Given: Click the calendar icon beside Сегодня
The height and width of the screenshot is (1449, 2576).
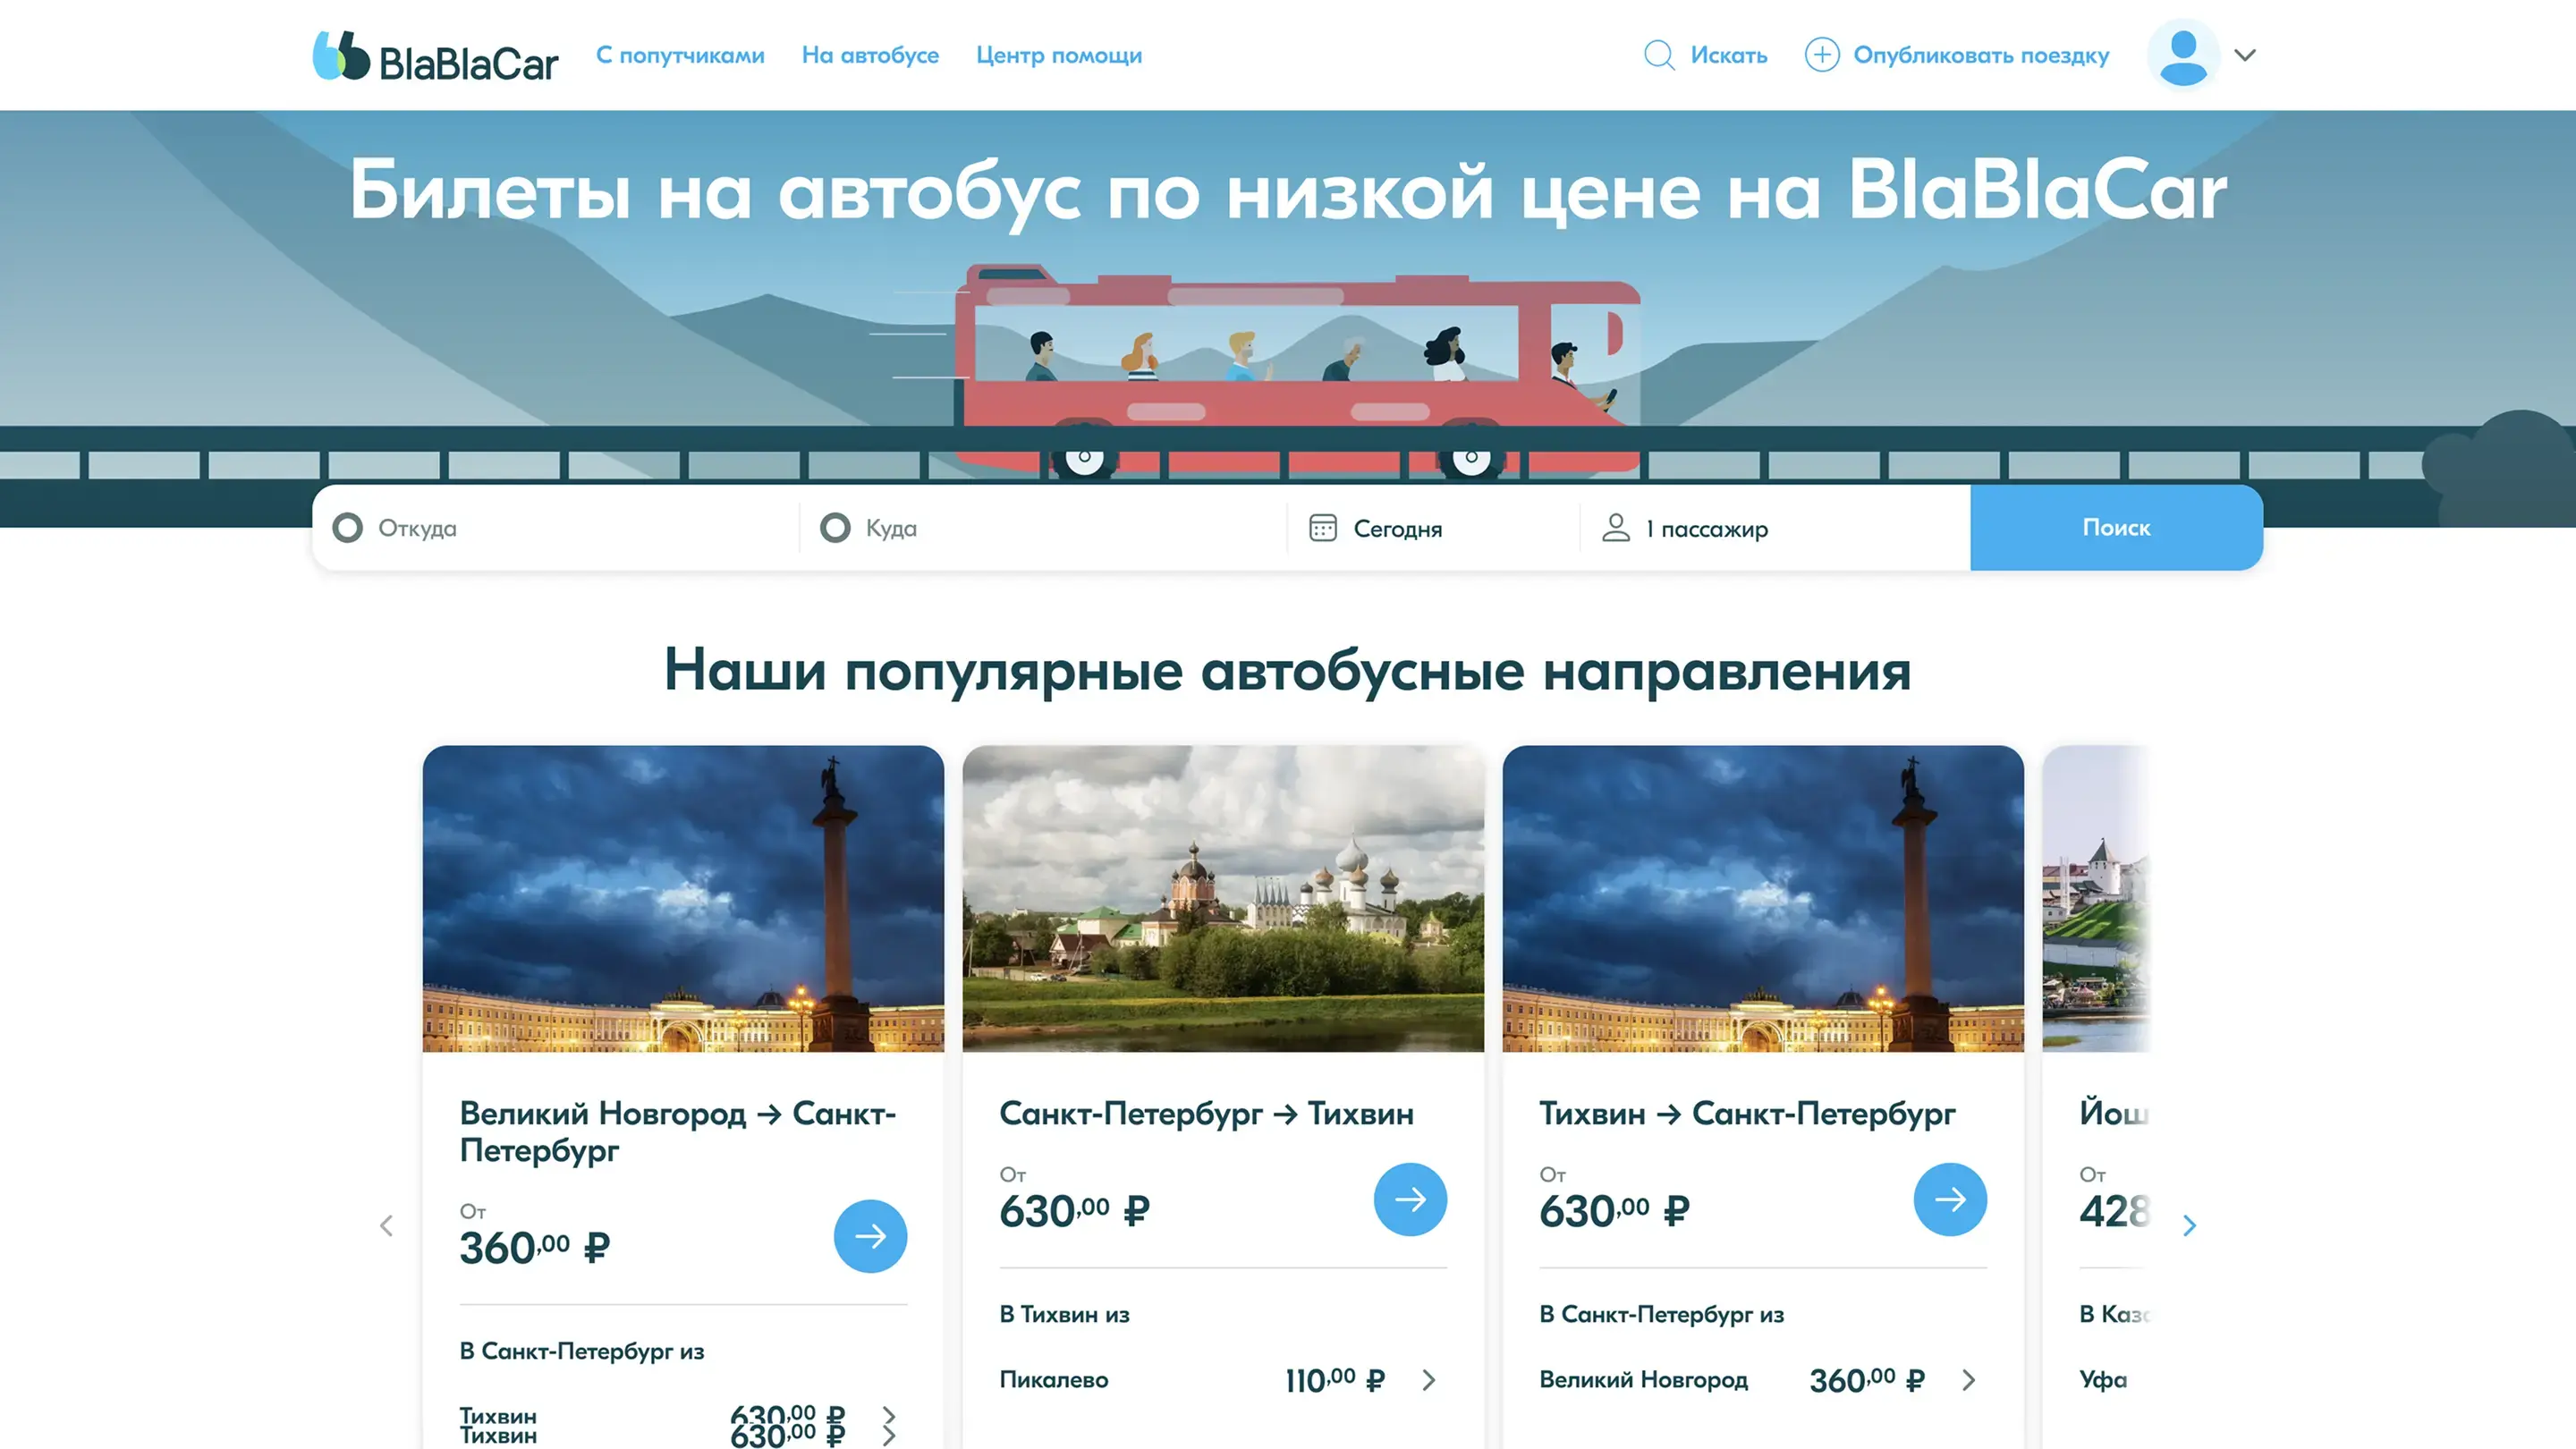Looking at the screenshot, I should pos(1323,528).
